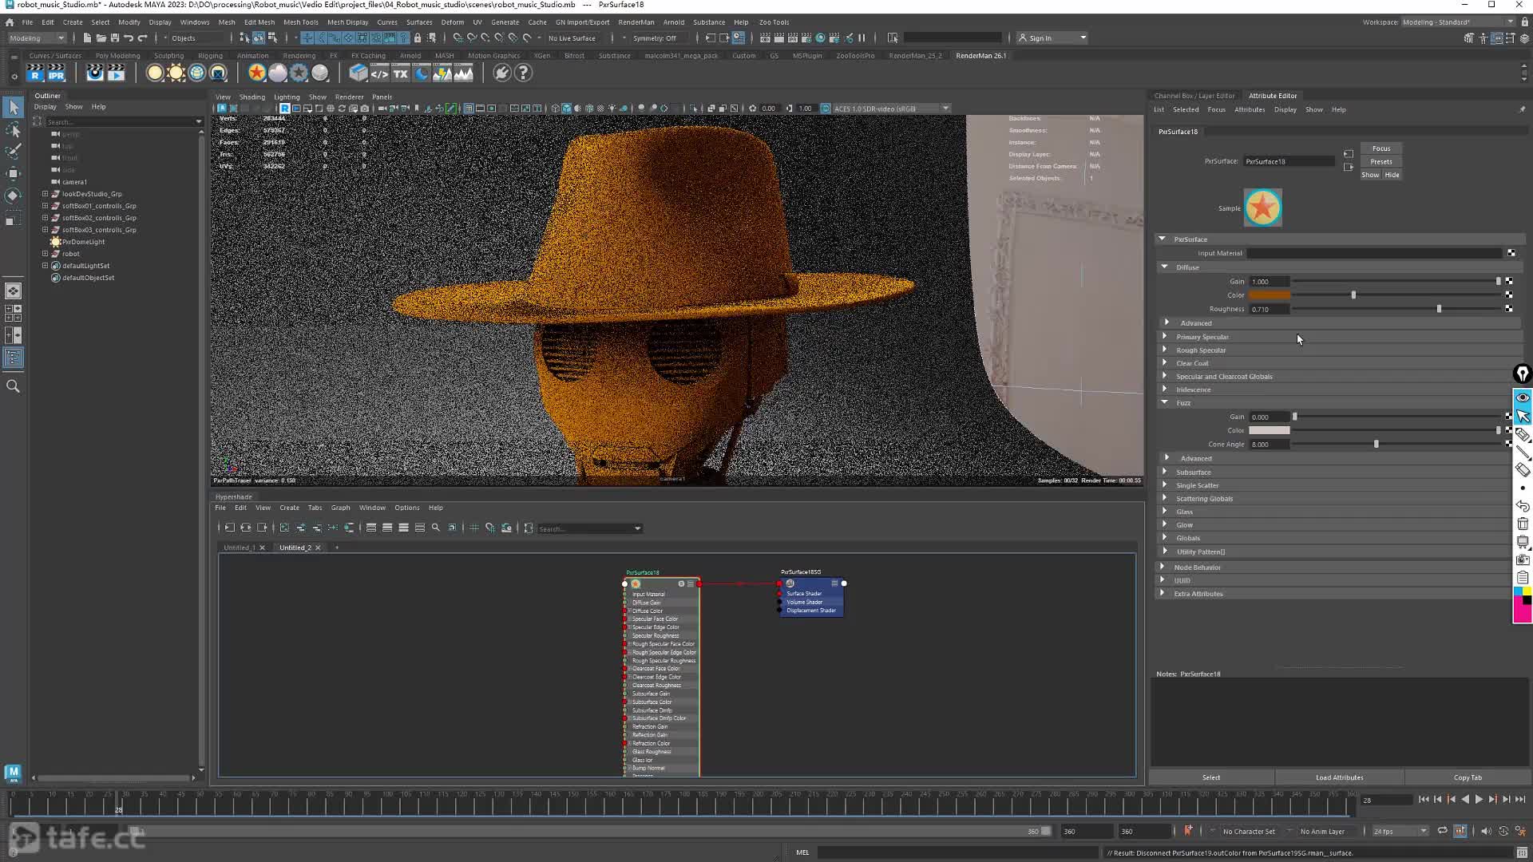Open the Hypershade search dropdown arrow
This screenshot has height=862, width=1533.
637,528
